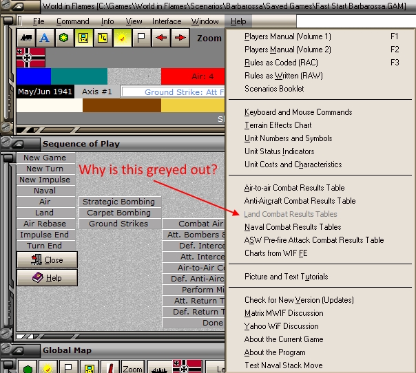Click the German flag below the toolbar
416x373 pixels.
pyautogui.click(x=31, y=57)
